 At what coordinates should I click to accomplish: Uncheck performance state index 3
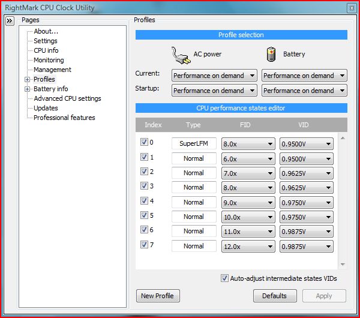144,186
